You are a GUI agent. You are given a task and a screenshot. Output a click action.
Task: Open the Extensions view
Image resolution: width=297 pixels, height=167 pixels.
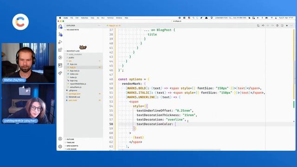pos(60,50)
